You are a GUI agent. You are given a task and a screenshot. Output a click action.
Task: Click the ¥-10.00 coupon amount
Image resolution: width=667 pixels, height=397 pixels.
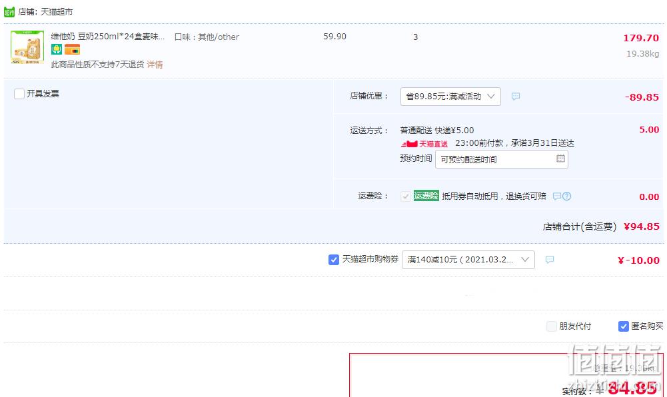click(638, 260)
